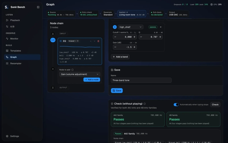The image size is (228, 143).
Task: Click the Check button
Action: pos(215,105)
